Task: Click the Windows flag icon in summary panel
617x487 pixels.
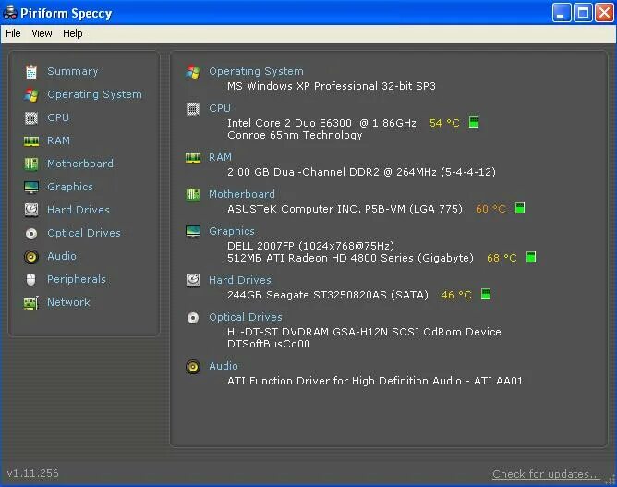Action: [193, 72]
